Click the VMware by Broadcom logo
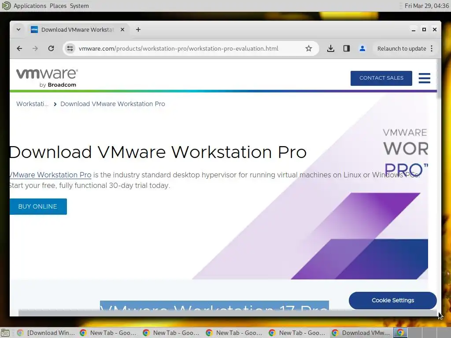This screenshot has height=338, width=451. pos(47,77)
